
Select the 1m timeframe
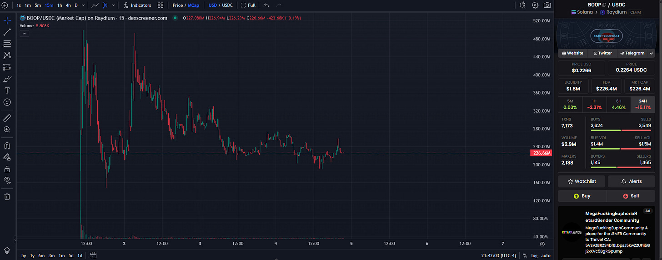coord(28,5)
